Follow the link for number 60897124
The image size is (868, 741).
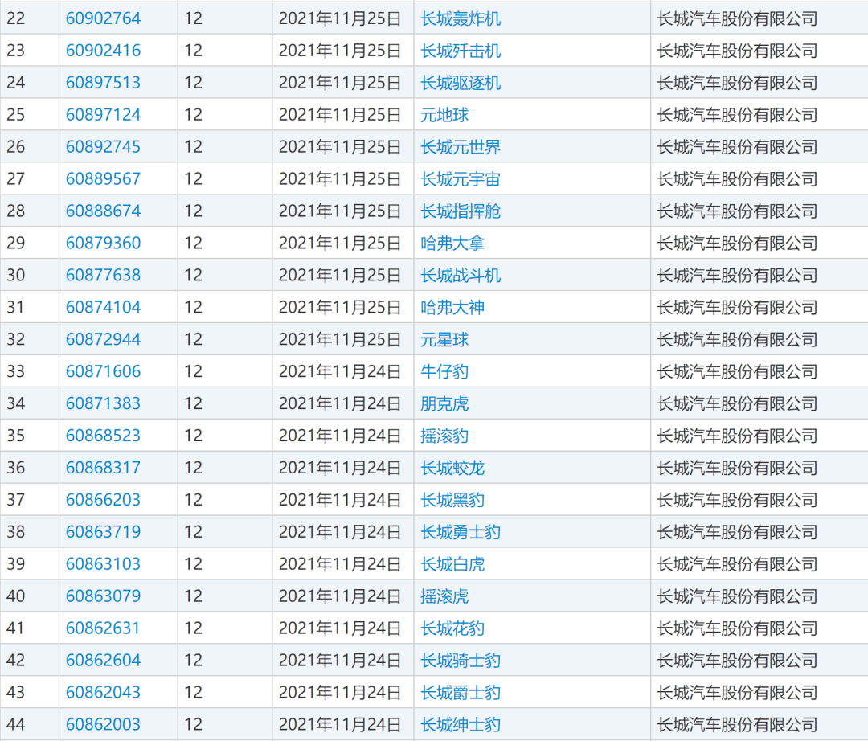[x=103, y=115]
